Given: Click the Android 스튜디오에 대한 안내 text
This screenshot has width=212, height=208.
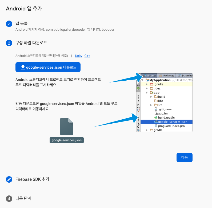Looking at the screenshot, I should [x=42, y=56].
